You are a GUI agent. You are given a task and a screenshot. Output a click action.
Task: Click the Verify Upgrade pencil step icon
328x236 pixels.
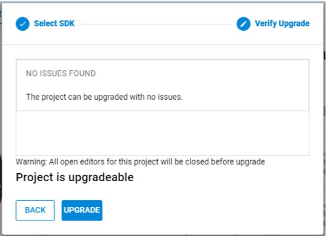[x=244, y=24]
